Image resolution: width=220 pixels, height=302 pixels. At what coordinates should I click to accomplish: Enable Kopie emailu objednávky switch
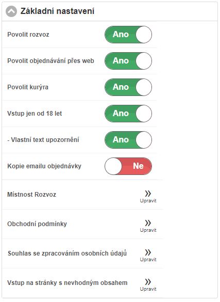point(128,166)
